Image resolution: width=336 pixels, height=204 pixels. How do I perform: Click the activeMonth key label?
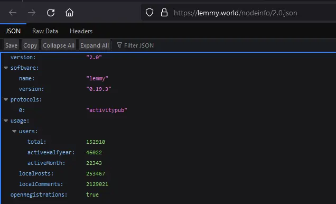tap(46, 163)
